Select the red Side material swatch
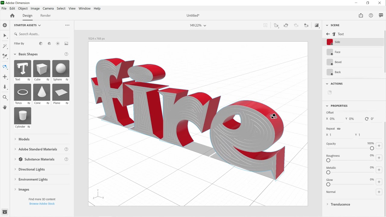The image size is (386, 217). click(x=330, y=42)
